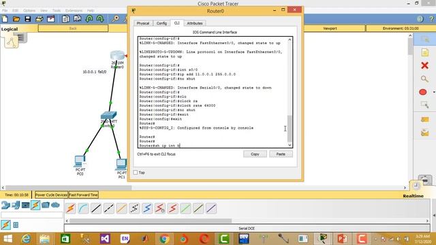436x245 pixels.
Task: Click the New file icon in toolbar
Action: tap(5, 19)
